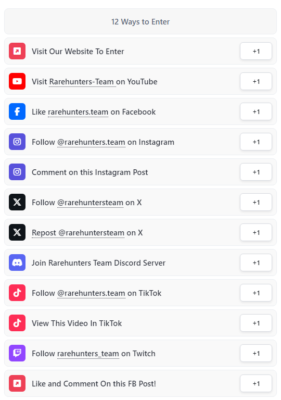Select Repost @rarehuntersteam on X entry
The width and height of the screenshot is (281, 400).
point(140,232)
